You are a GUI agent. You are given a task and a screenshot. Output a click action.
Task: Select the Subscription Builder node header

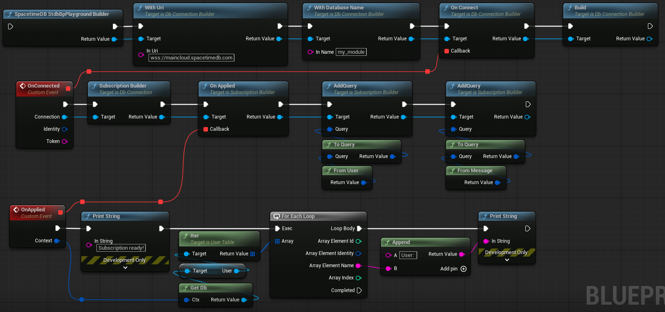tap(129, 89)
